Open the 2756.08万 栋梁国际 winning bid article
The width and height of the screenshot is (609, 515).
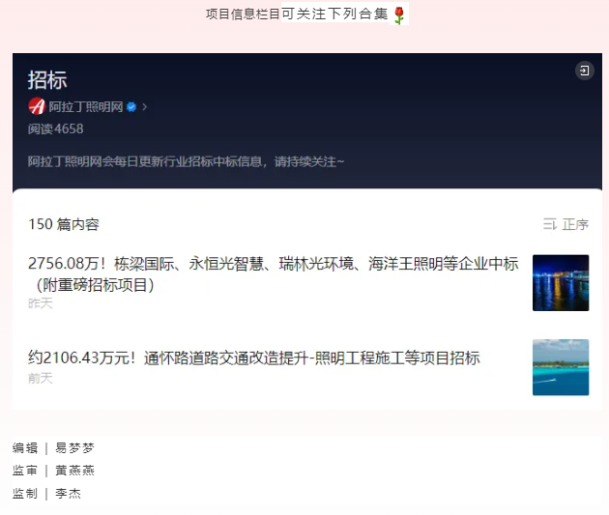(273, 273)
